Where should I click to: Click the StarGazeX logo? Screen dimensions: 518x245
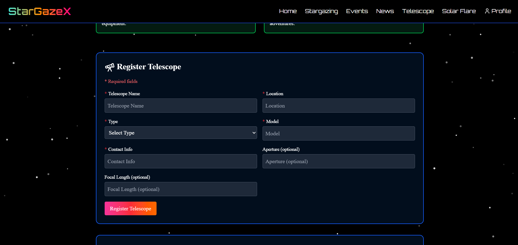(40, 11)
